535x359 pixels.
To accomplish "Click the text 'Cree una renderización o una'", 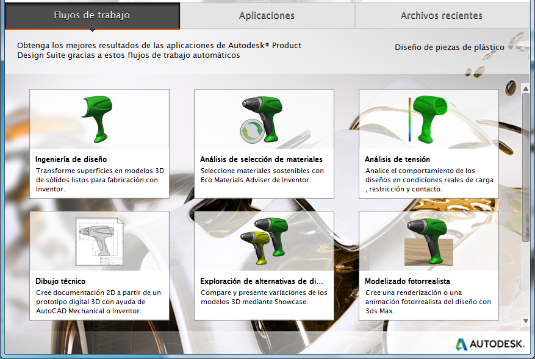I will (x=414, y=293).
